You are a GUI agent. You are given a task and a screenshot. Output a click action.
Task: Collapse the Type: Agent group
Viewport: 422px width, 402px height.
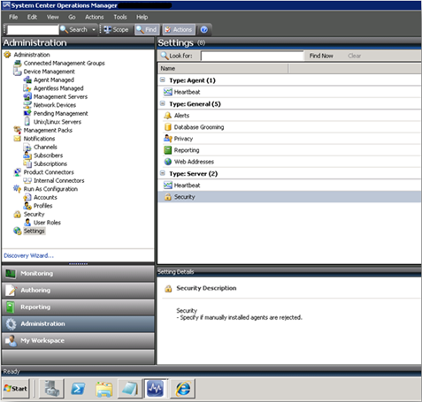(x=163, y=80)
